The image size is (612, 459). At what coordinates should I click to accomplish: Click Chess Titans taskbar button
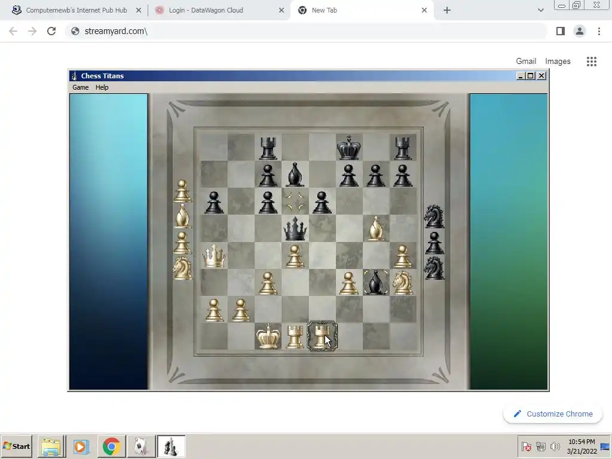coord(171,446)
